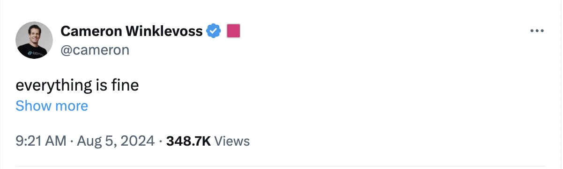
Task: Visit the @cameron handle link
Action: click(95, 50)
